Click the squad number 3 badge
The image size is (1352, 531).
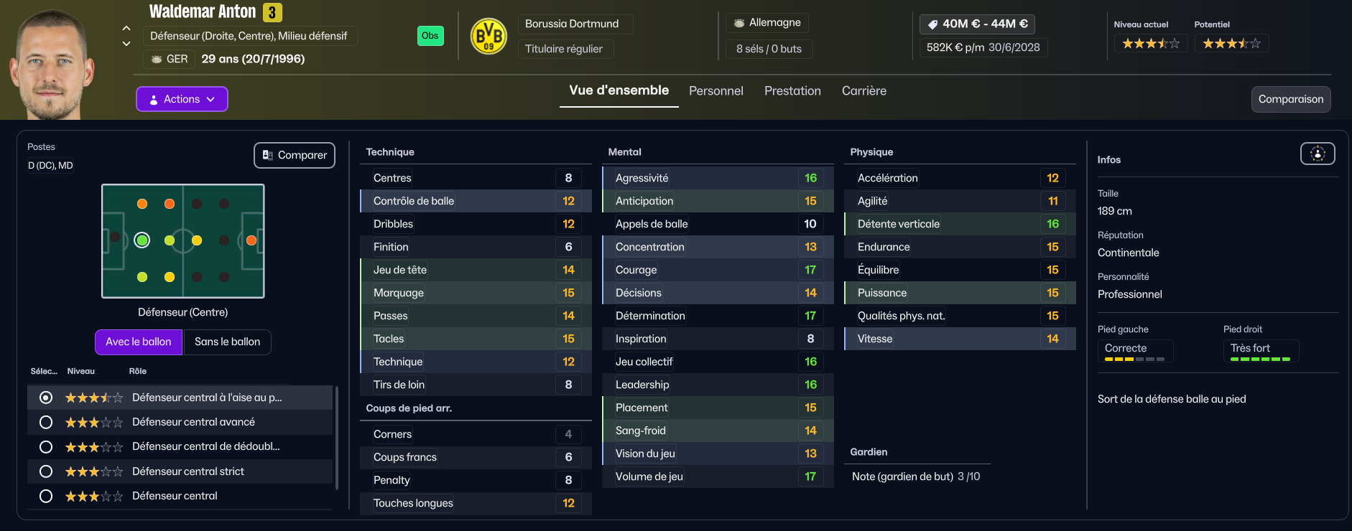coord(272,12)
